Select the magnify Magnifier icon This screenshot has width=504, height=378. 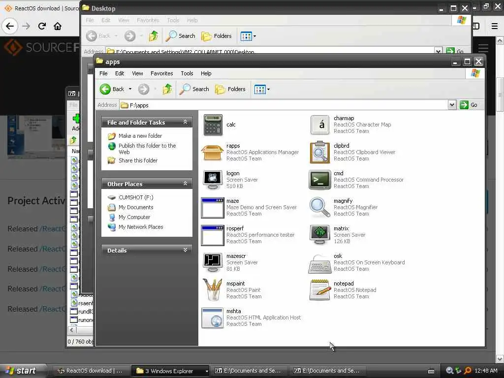[x=320, y=207]
